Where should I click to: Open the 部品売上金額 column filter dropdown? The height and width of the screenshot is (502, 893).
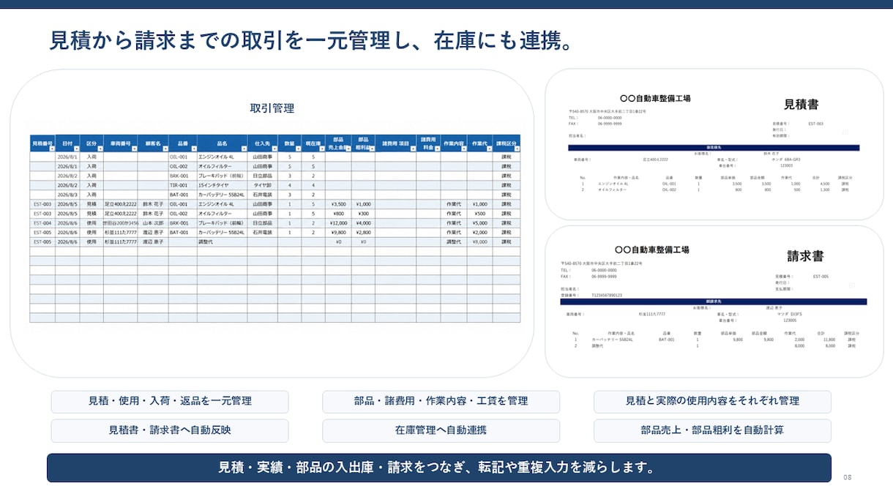[x=348, y=149]
